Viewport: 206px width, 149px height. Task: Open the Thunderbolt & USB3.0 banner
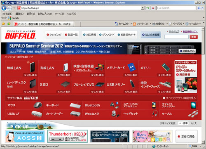[68, 136]
